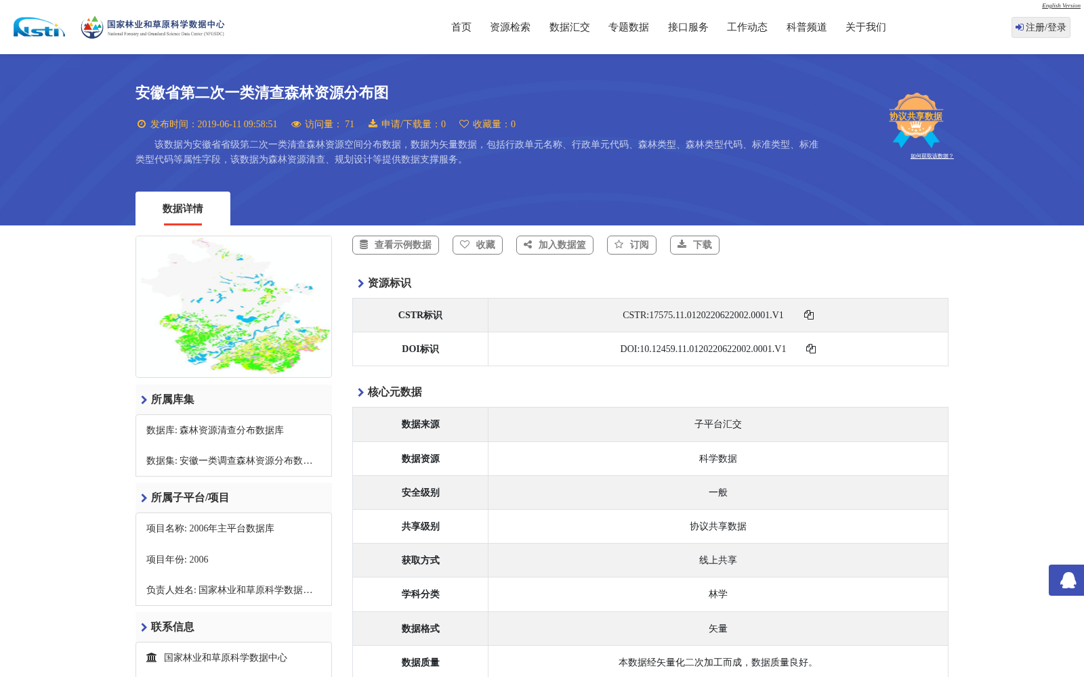Click the 线上共享 value cell

pyautogui.click(x=718, y=561)
